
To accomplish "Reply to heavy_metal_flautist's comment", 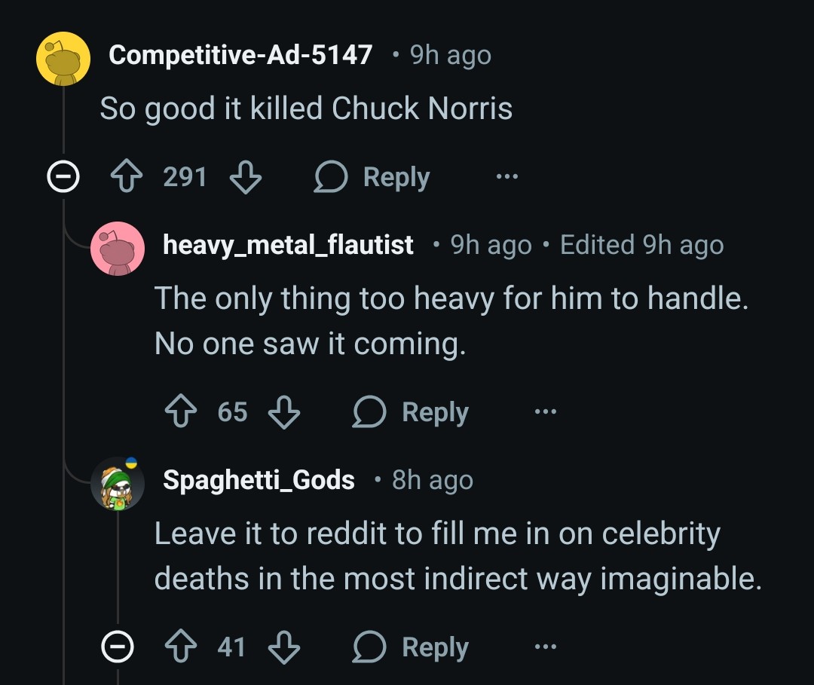I will tap(412, 412).
